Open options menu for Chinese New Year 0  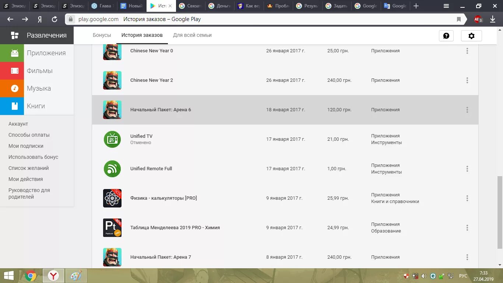(x=467, y=51)
